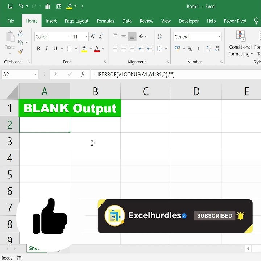Screen dimensions: 261x261
Task: Click Merge & Center icon
Action: [159, 49]
